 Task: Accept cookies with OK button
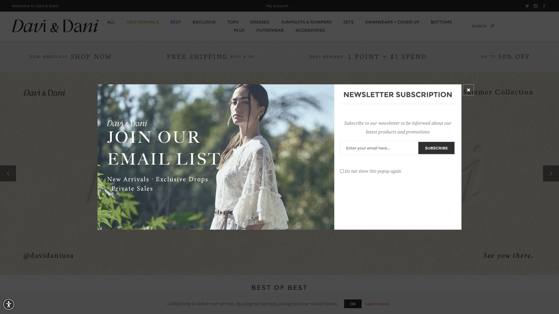click(353, 304)
